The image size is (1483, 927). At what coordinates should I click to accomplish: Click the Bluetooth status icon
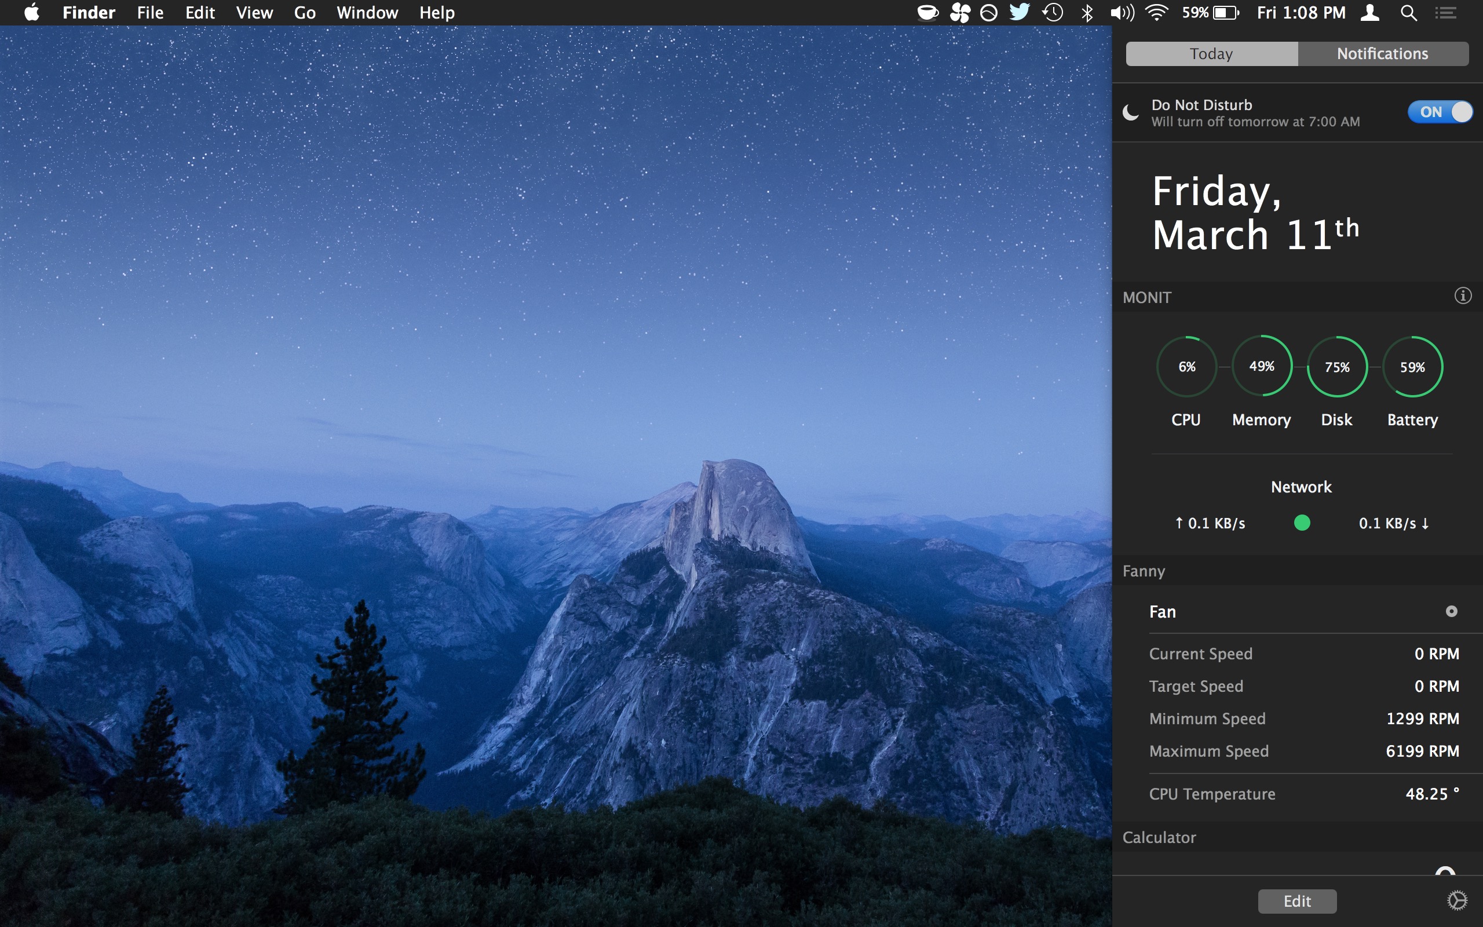pos(1087,13)
